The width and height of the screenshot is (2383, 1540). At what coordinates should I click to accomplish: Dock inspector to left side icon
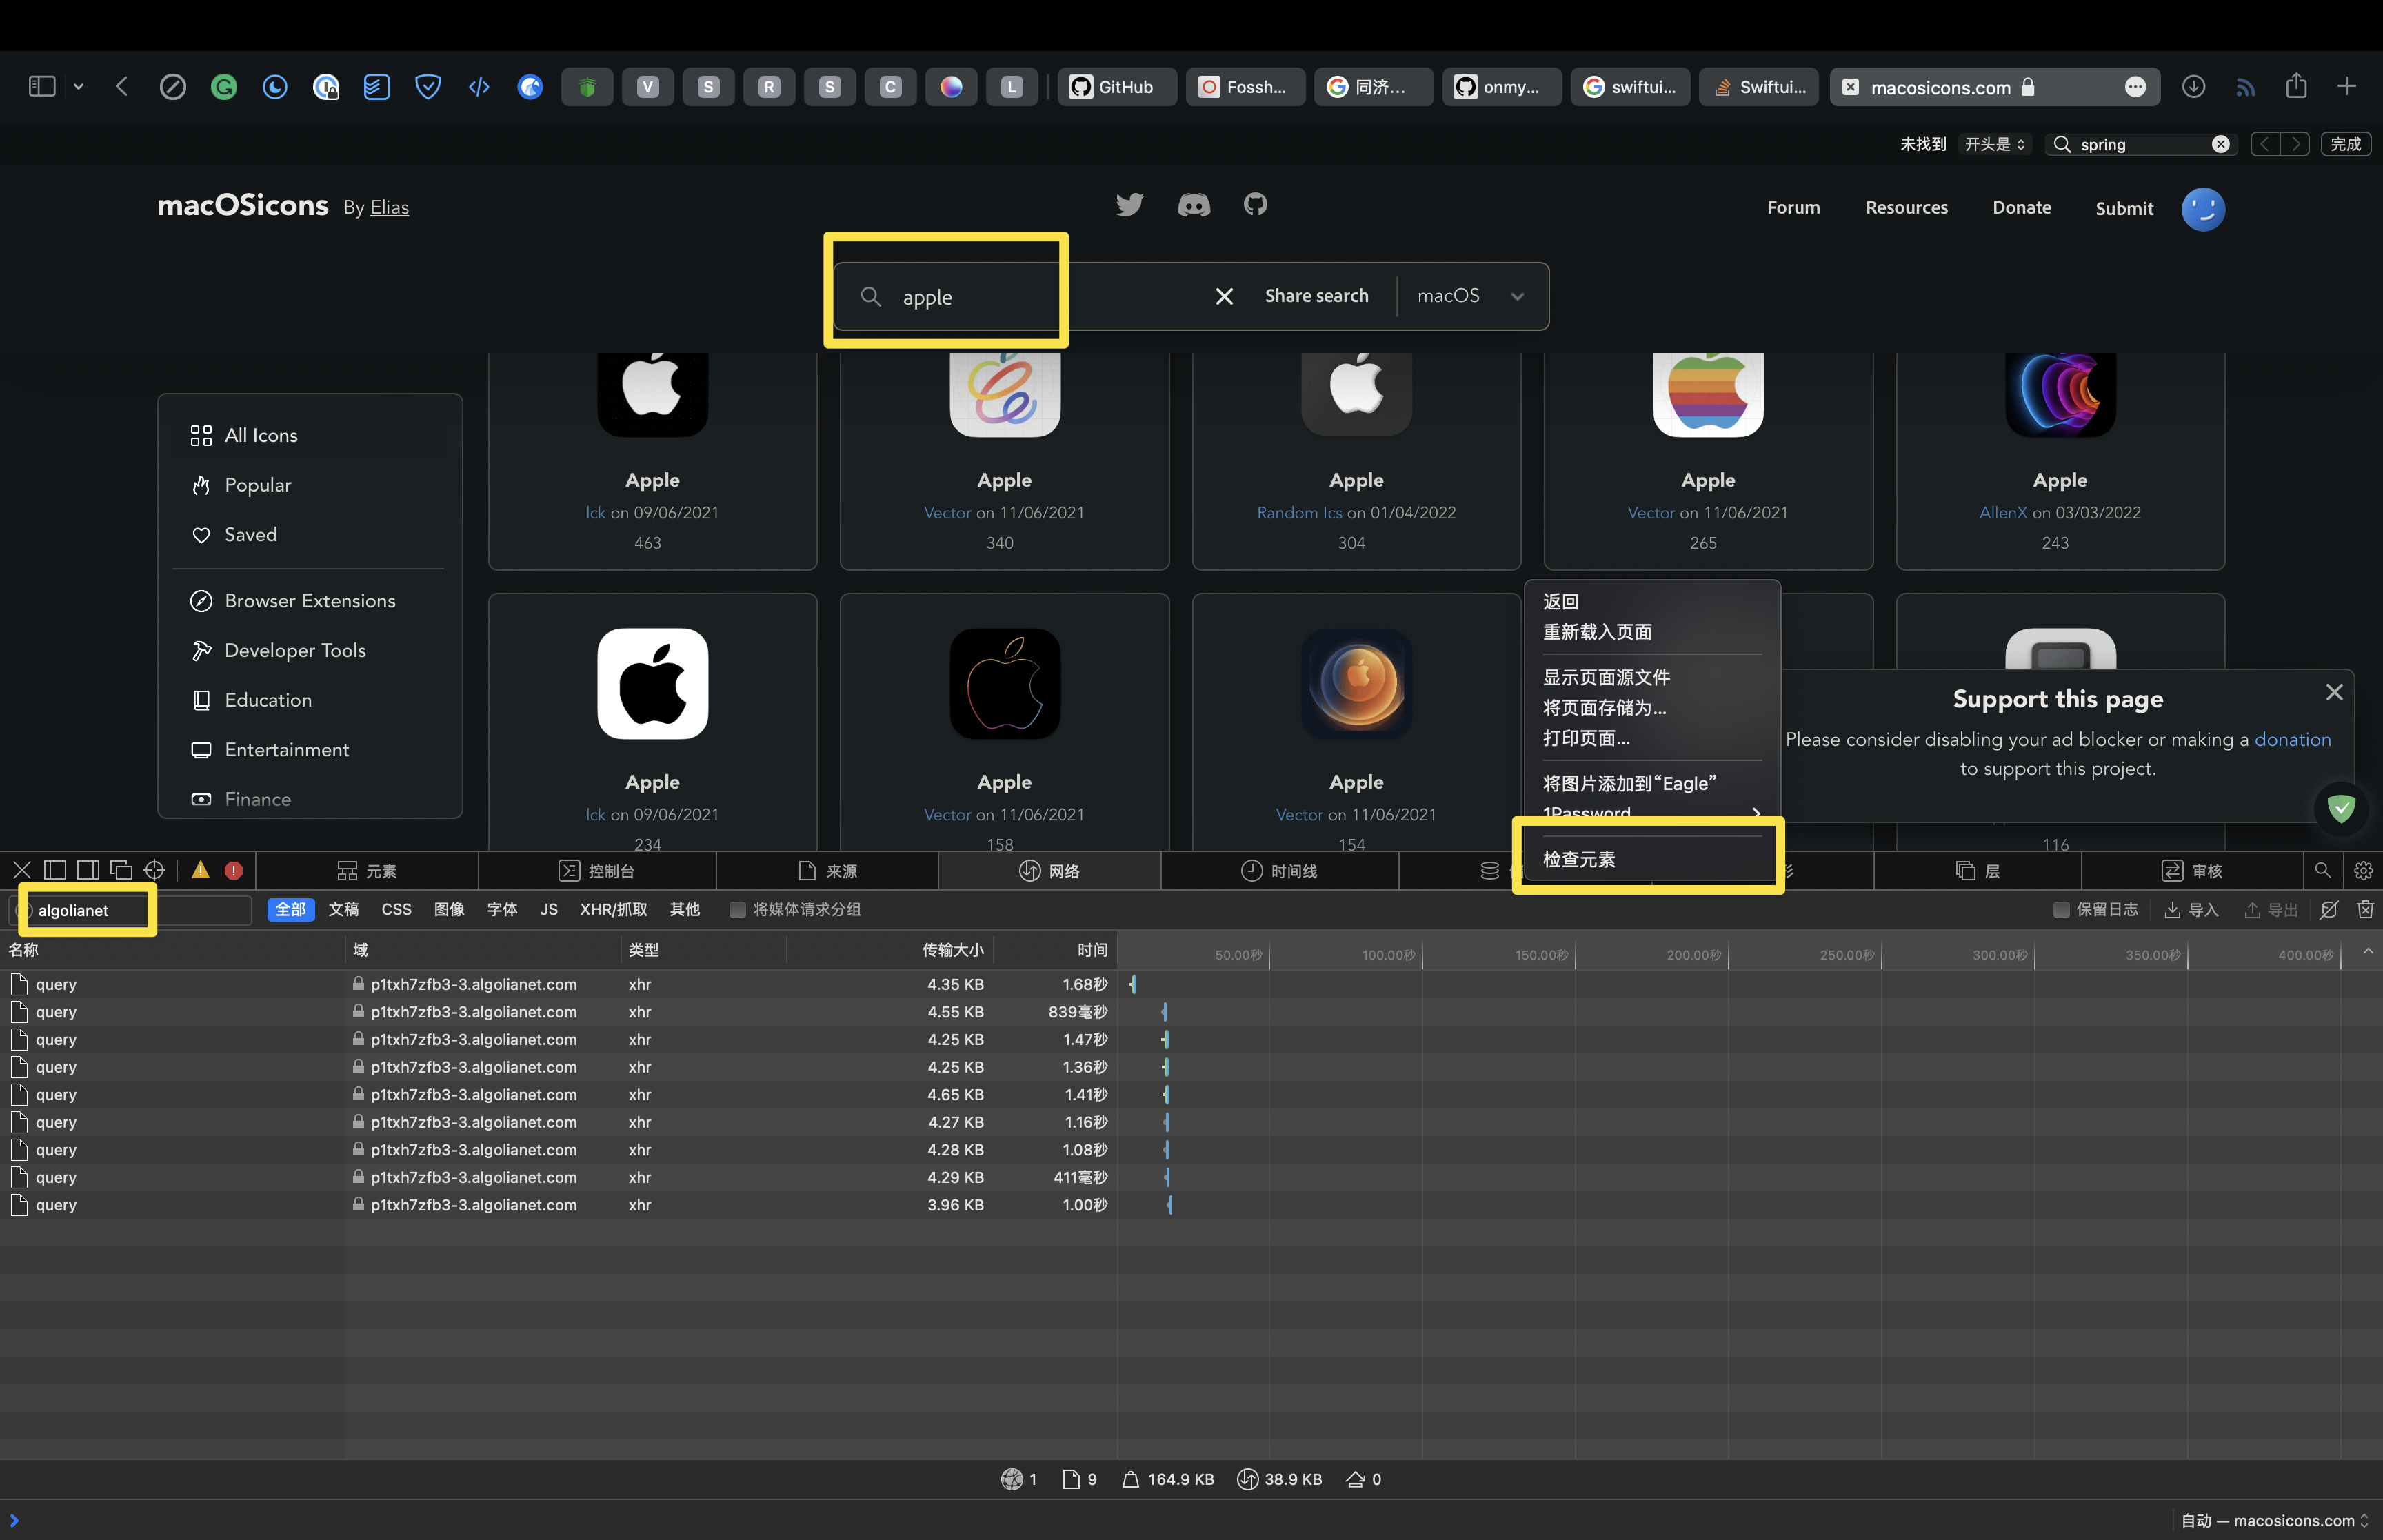click(x=55, y=870)
